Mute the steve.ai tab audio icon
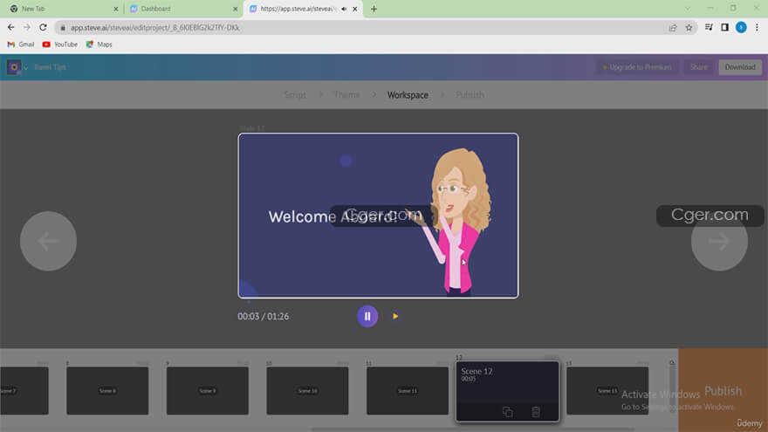Screen dimensions: 768x432 click(344, 9)
